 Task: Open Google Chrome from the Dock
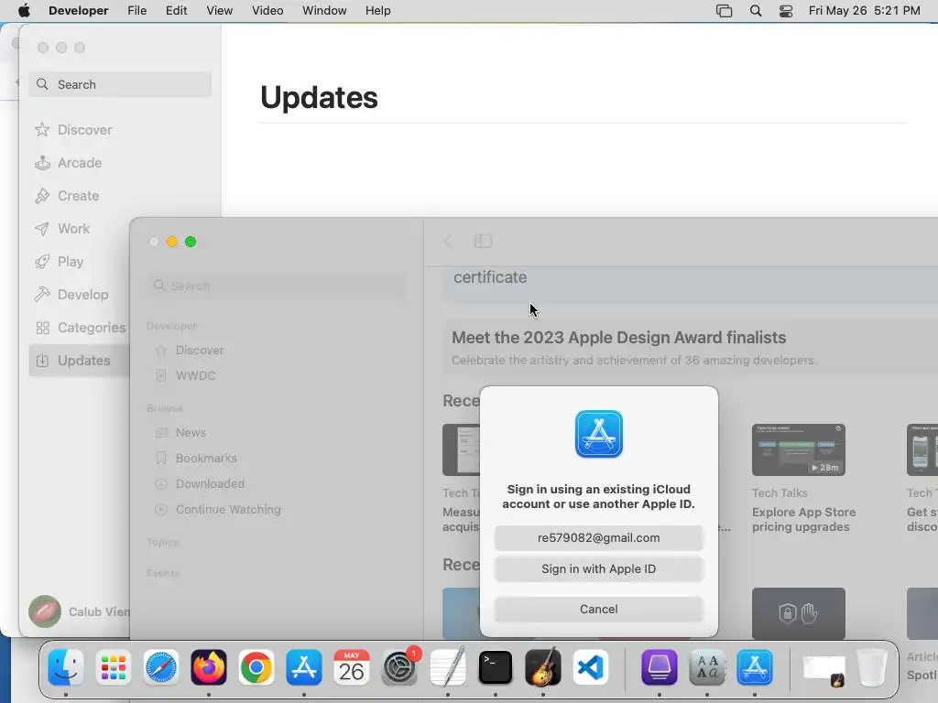256,667
